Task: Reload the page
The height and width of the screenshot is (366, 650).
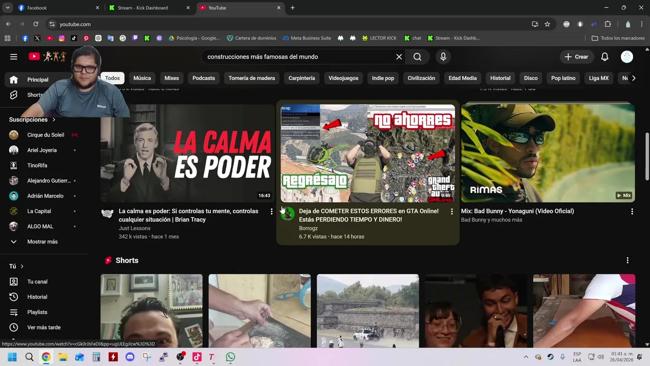Action: coord(36,24)
